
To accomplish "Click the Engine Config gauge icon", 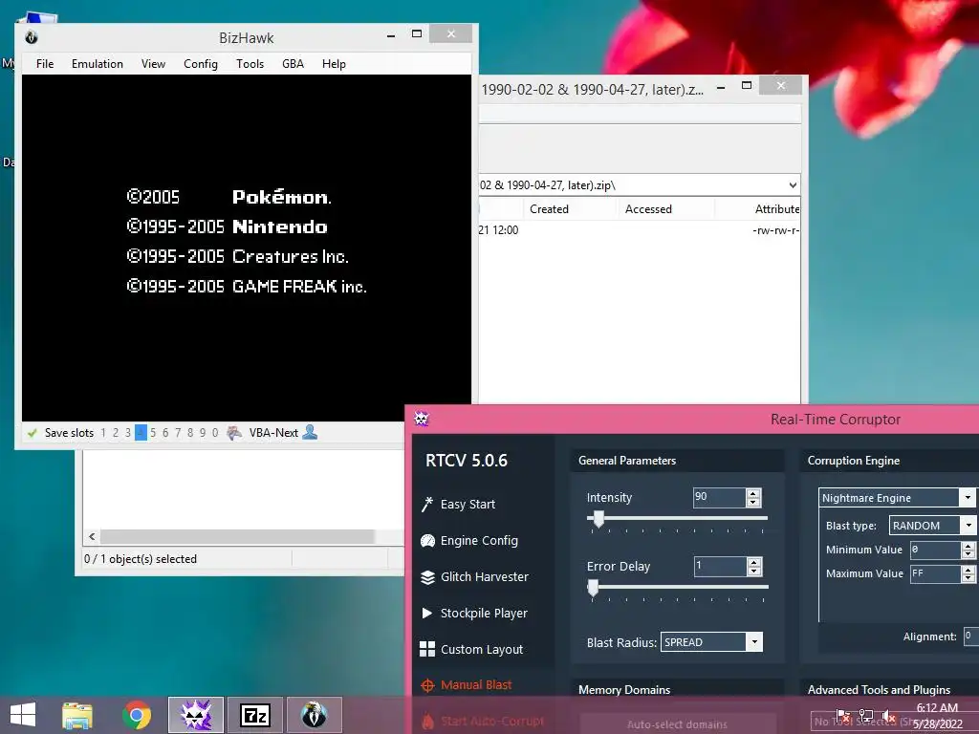I will point(427,541).
